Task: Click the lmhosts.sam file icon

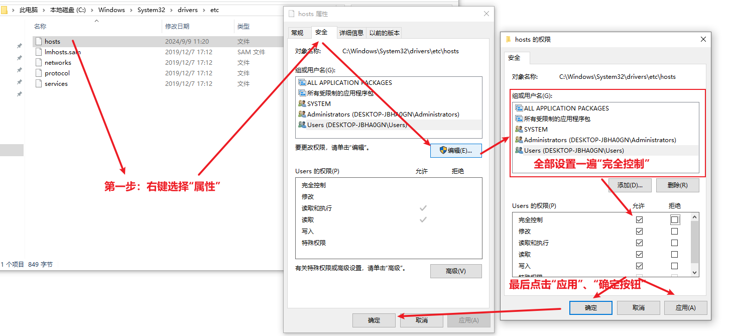Action: click(38, 52)
